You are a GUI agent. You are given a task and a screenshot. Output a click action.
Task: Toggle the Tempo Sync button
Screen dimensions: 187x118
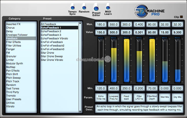coord(73,8)
